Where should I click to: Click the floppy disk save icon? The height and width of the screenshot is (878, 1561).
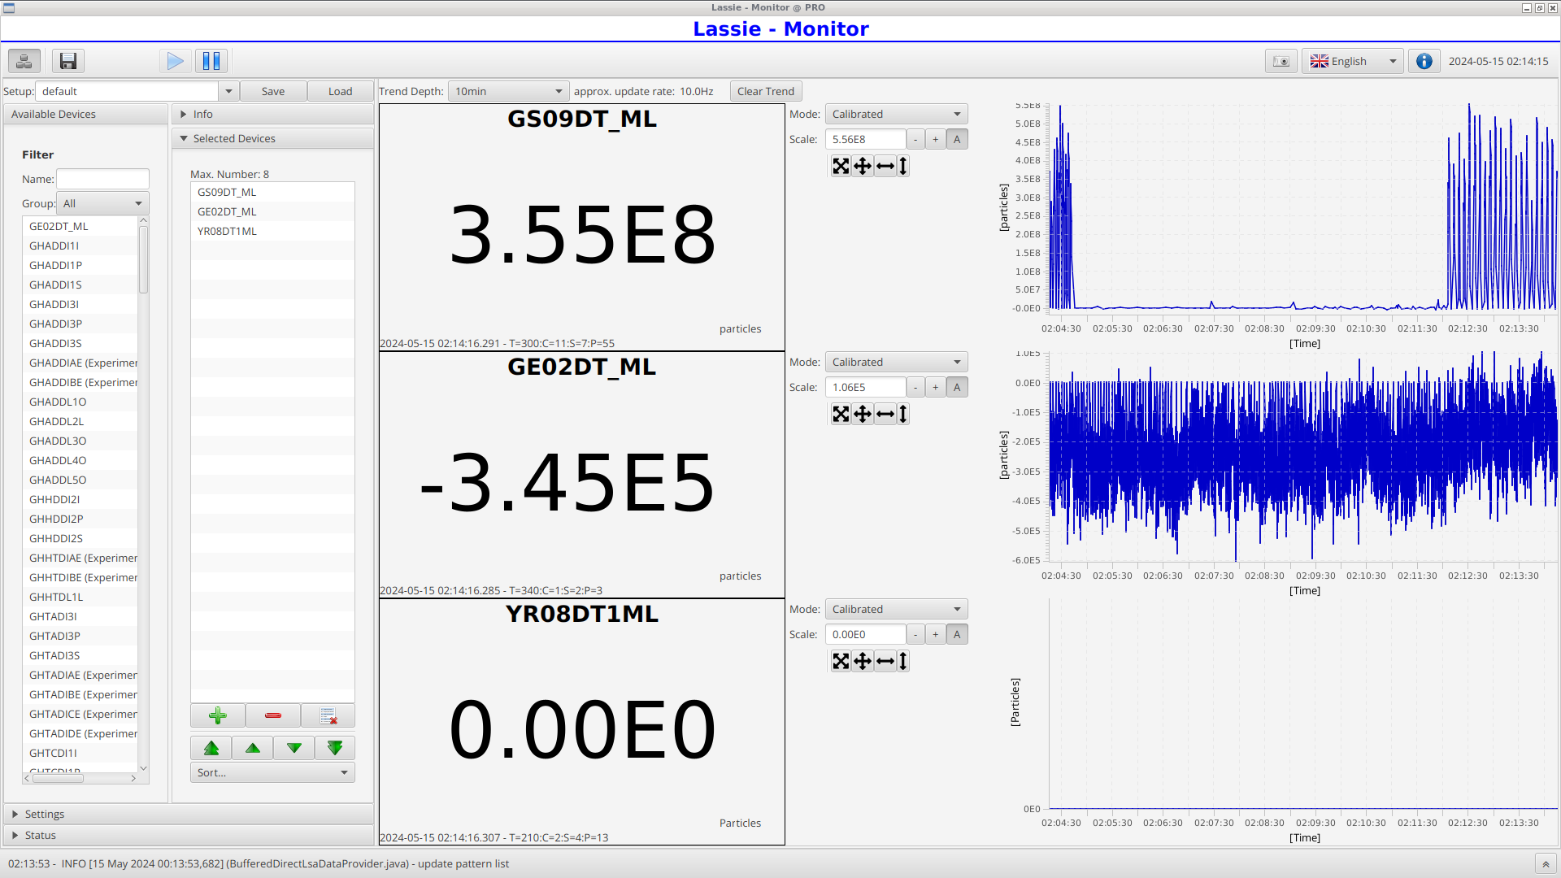(x=68, y=61)
